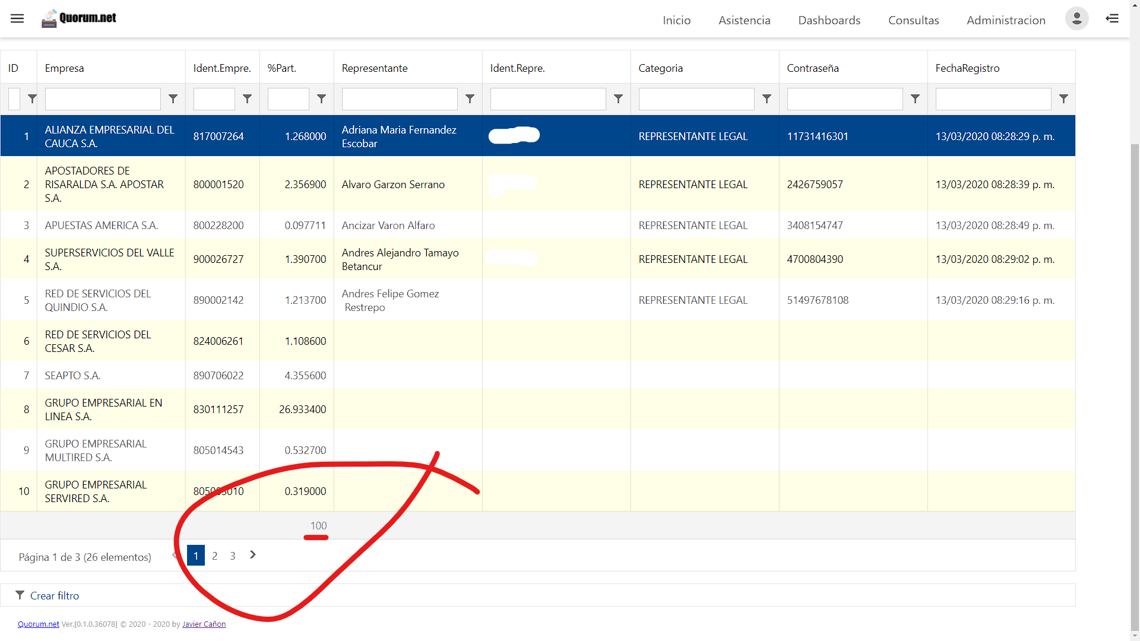Click the Quorum.net logo
The image size is (1140, 641).
79,18
